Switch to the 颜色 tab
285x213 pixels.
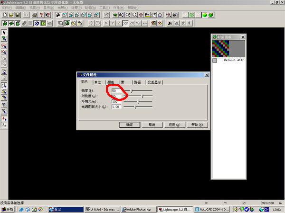(111, 82)
